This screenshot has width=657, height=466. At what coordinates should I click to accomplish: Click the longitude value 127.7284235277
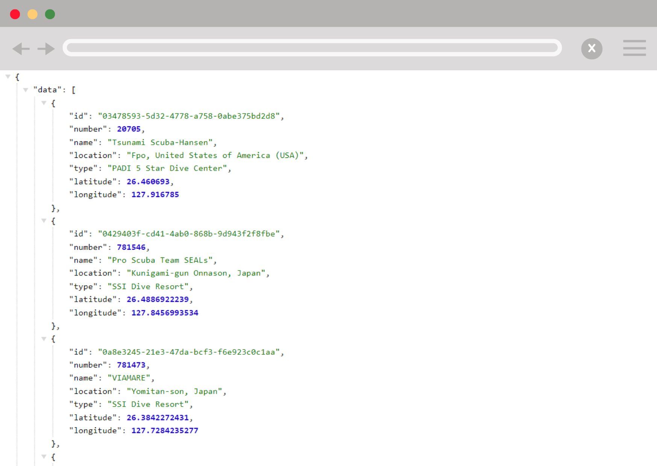coord(165,431)
